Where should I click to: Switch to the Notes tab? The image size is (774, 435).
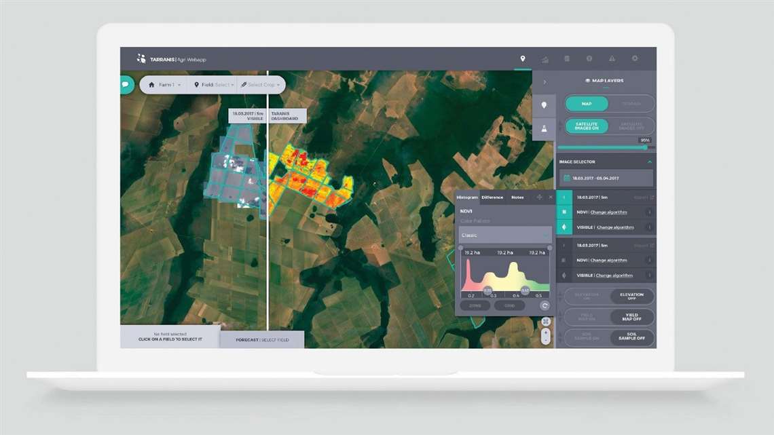pos(517,197)
